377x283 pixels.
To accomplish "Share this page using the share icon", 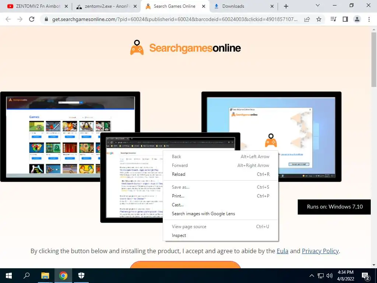I will click(307, 19).
